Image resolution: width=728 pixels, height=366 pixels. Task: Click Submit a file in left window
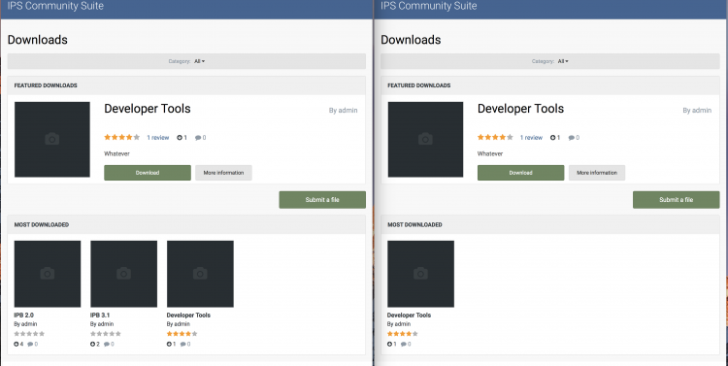(322, 200)
